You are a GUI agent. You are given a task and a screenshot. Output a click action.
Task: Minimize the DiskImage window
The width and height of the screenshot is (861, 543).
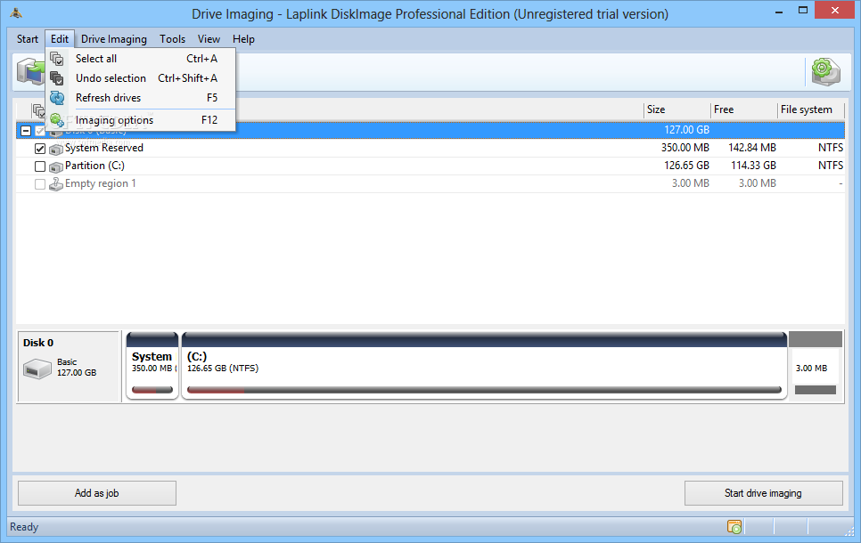[x=779, y=12]
